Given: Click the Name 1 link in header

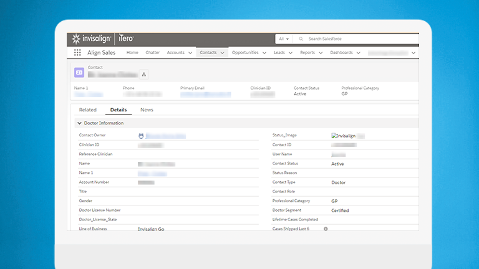Looking at the screenshot, I should [89, 95].
